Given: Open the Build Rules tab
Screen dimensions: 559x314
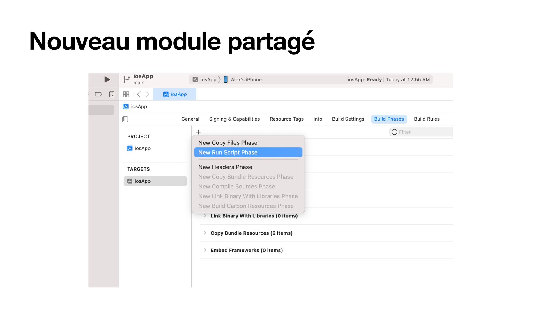Looking at the screenshot, I should (x=427, y=119).
